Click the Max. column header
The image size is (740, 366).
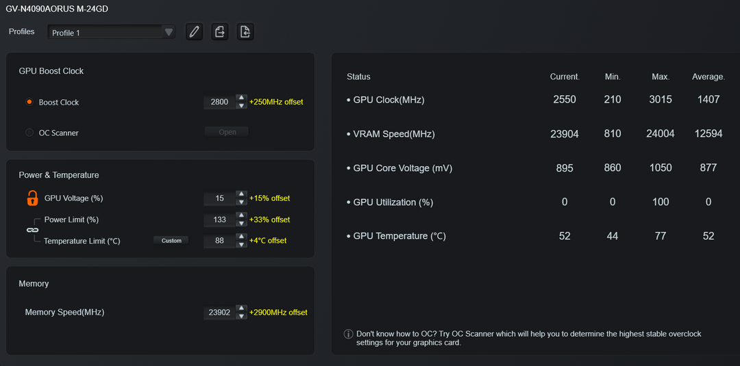coord(661,77)
